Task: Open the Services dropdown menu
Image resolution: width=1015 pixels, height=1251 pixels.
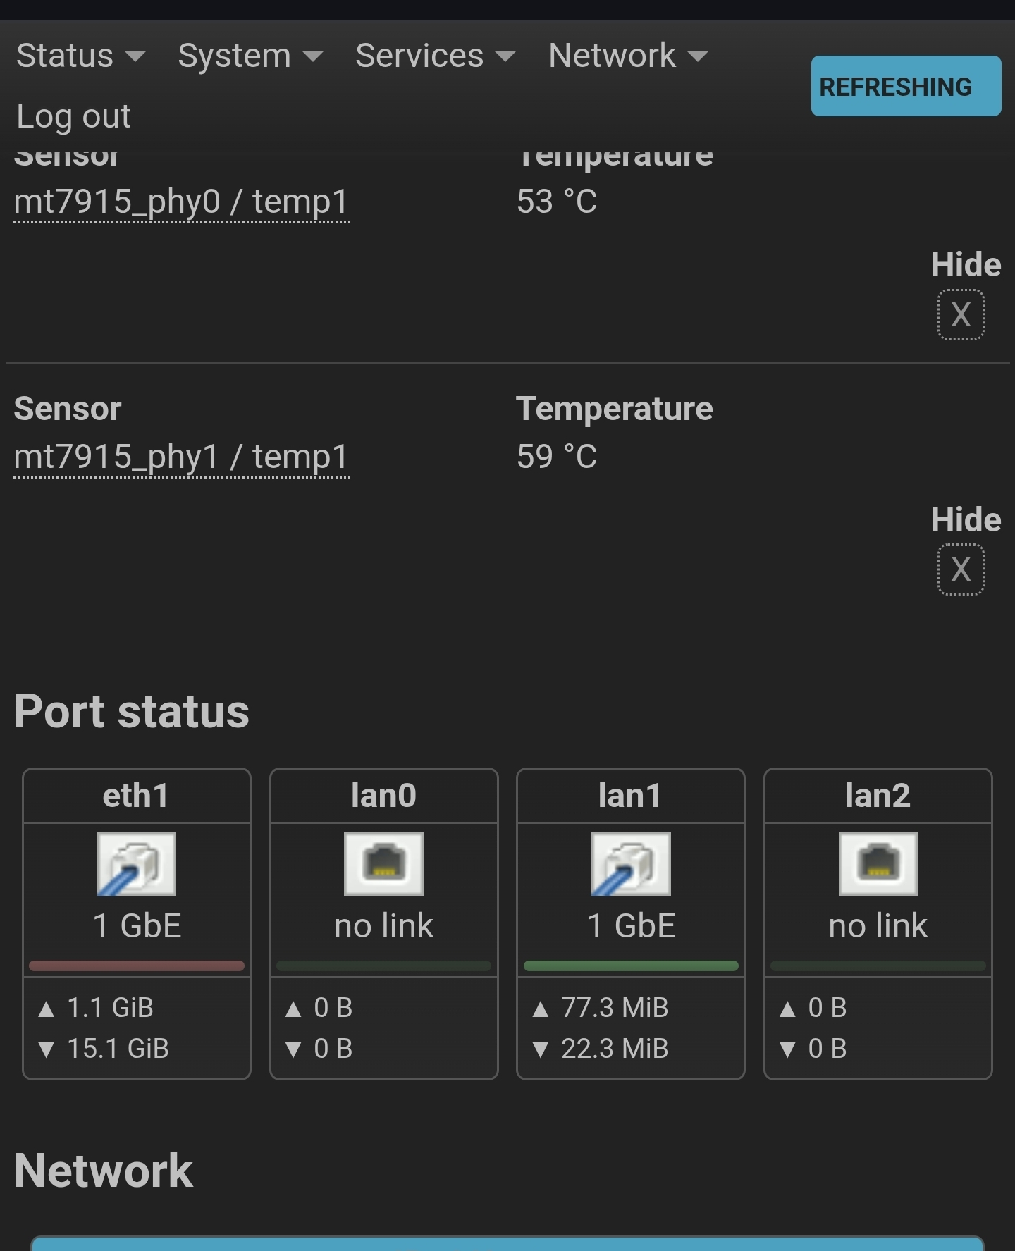Action: [435, 55]
